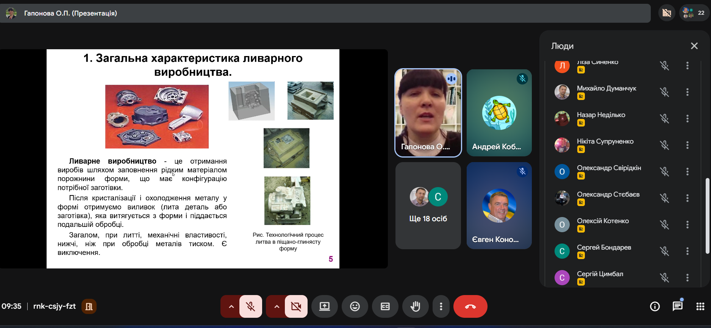Click the 'Ще 18 осіб' tile
Viewport: 711px width, 328px height.
pyautogui.click(x=428, y=206)
